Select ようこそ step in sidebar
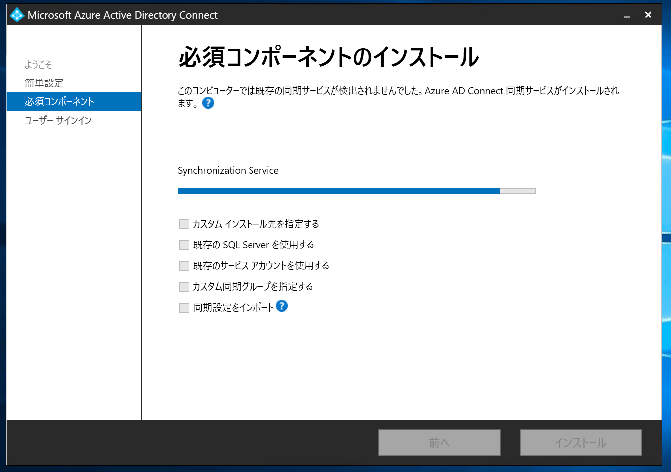The width and height of the screenshot is (671, 472). pyautogui.click(x=38, y=65)
